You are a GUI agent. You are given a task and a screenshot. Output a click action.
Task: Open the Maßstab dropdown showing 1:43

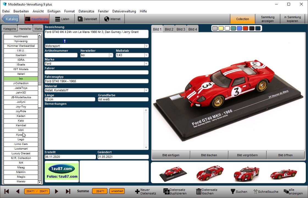tap(146, 55)
